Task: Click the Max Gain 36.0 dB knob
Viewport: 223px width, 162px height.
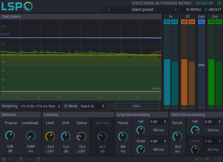Action: 102,136
